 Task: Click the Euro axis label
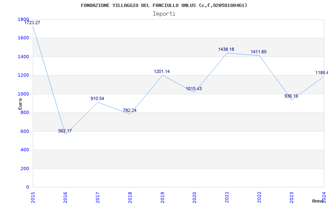tap(20, 104)
